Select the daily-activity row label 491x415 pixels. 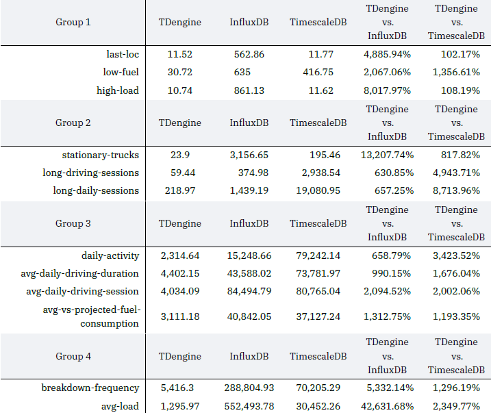pyautogui.click(x=109, y=255)
